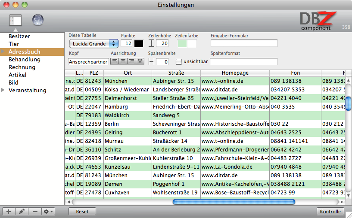352x218 pixels.
Task: Select Tier in the sidebar
Action: 14,44
